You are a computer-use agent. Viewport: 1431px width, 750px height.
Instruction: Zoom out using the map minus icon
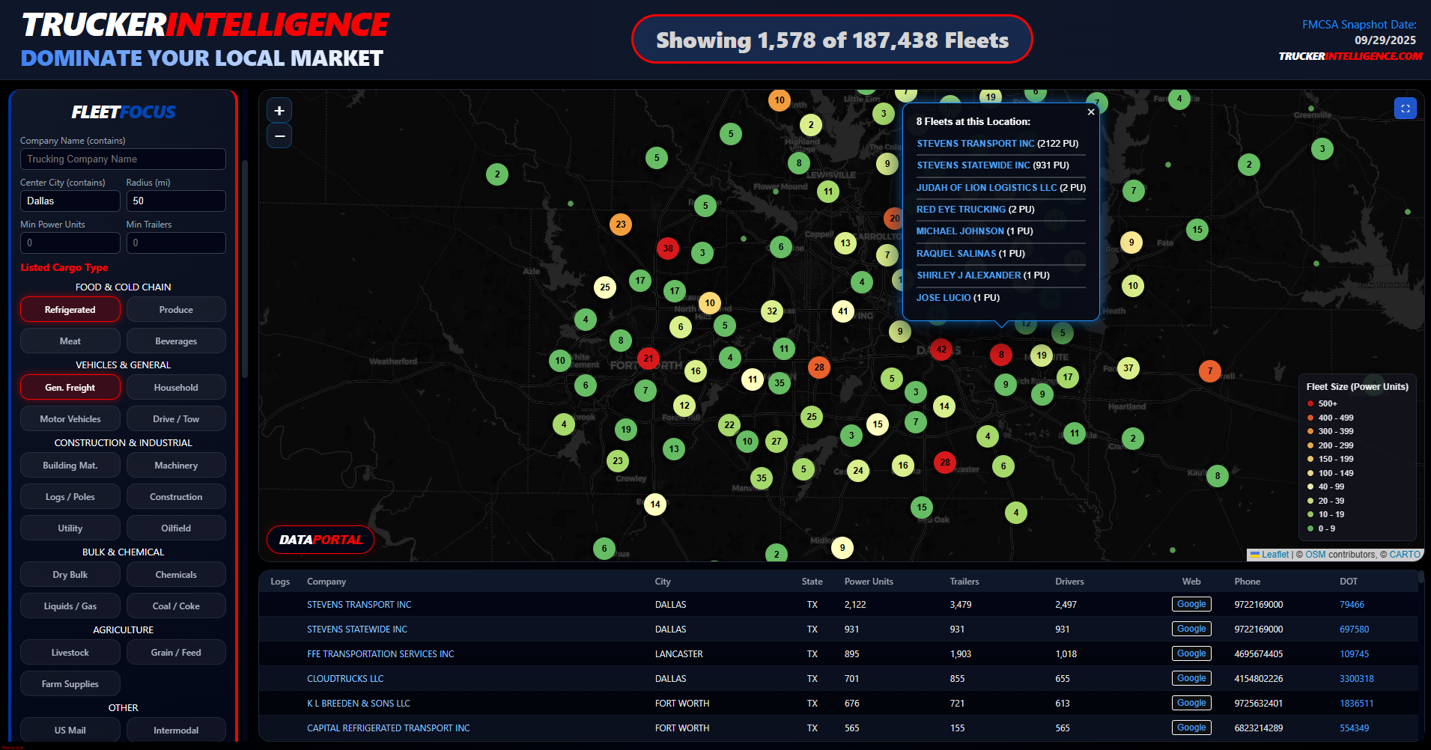click(x=279, y=135)
